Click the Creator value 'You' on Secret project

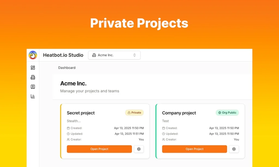(141, 139)
